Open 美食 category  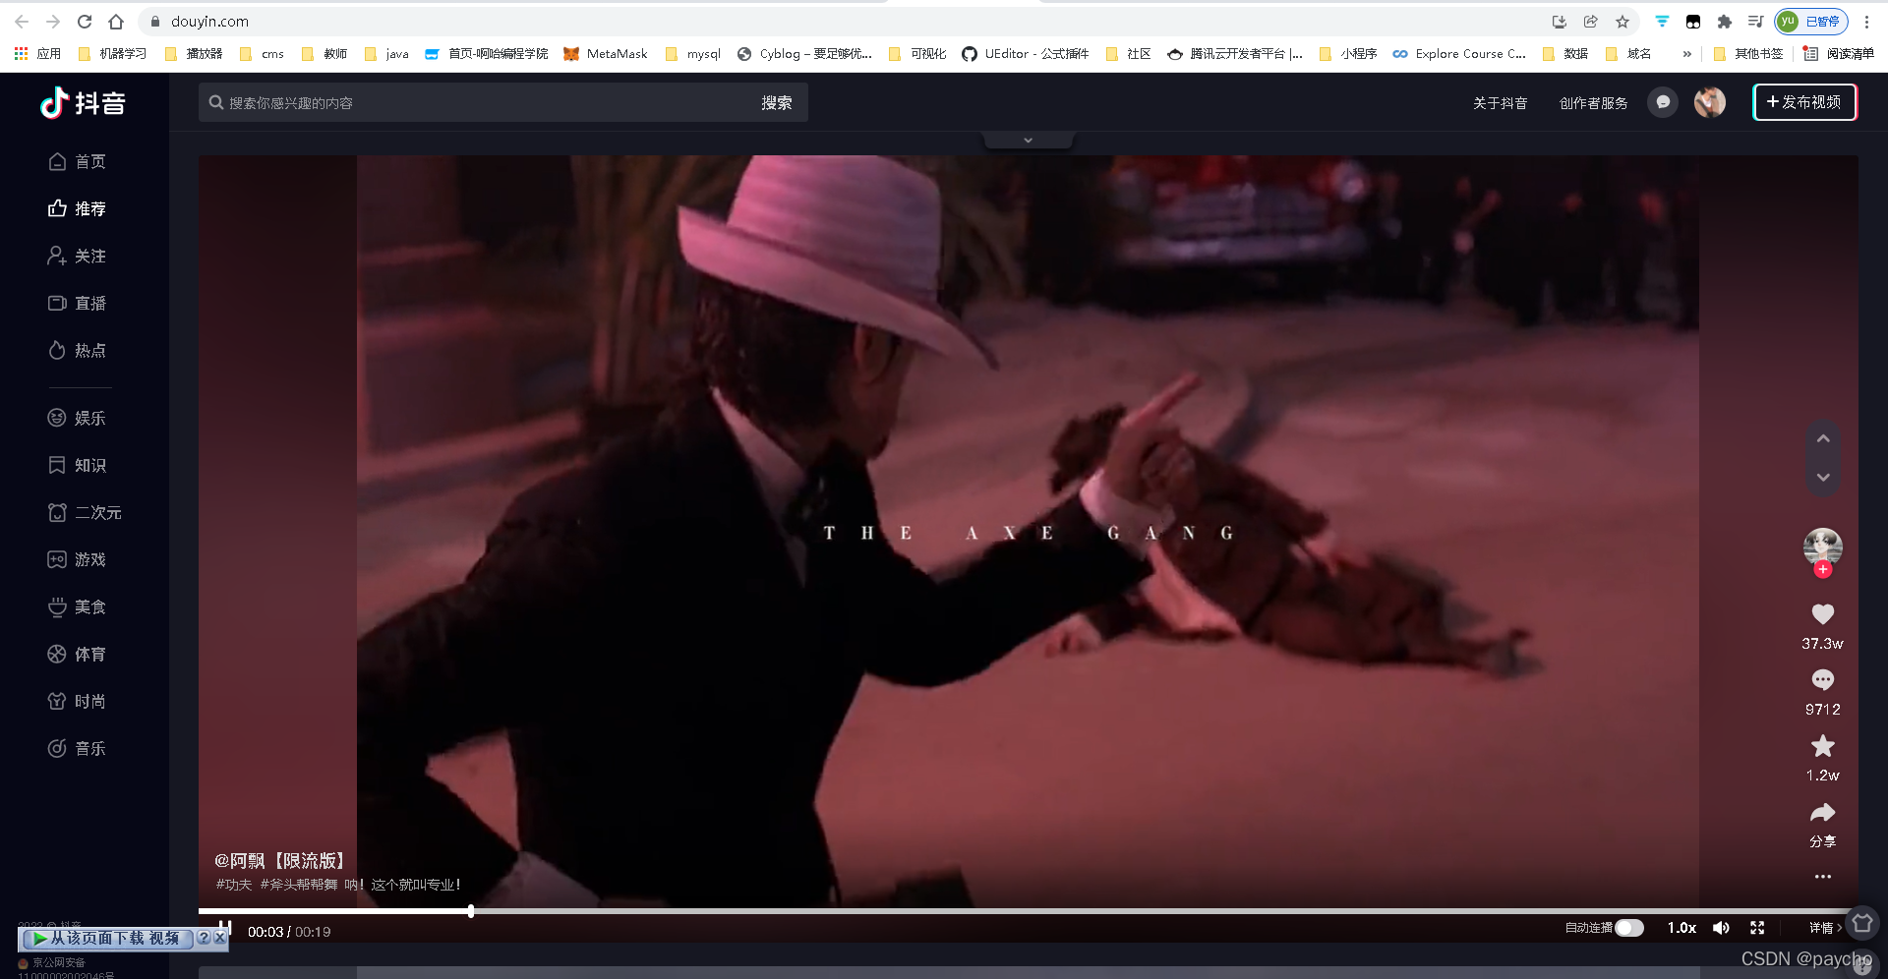[77, 606]
